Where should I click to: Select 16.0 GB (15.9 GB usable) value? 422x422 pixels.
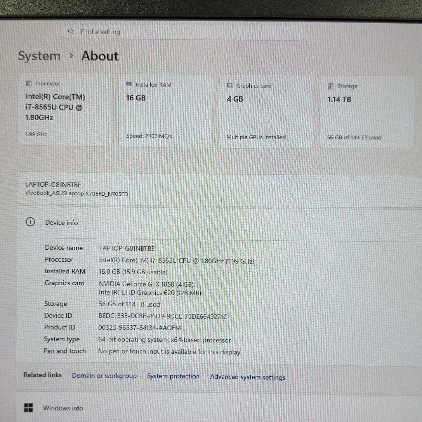click(x=133, y=272)
